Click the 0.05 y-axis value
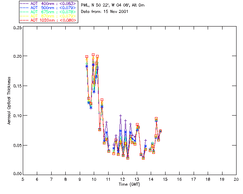 point(18,145)
